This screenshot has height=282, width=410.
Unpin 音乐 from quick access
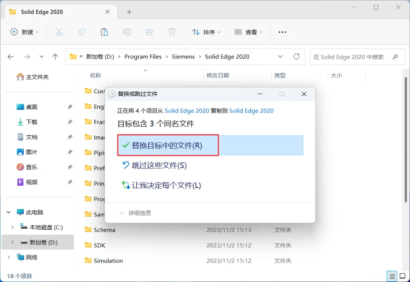coord(70,167)
